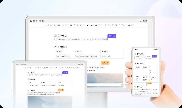Click the orange name tag on the tablet

click(x=61, y=90)
